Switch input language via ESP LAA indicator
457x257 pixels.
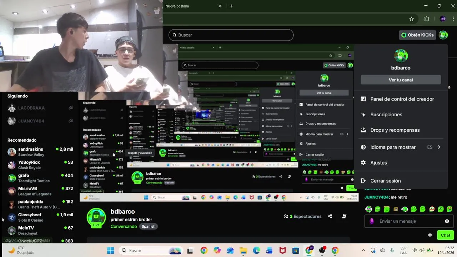pyautogui.click(x=403, y=251)
